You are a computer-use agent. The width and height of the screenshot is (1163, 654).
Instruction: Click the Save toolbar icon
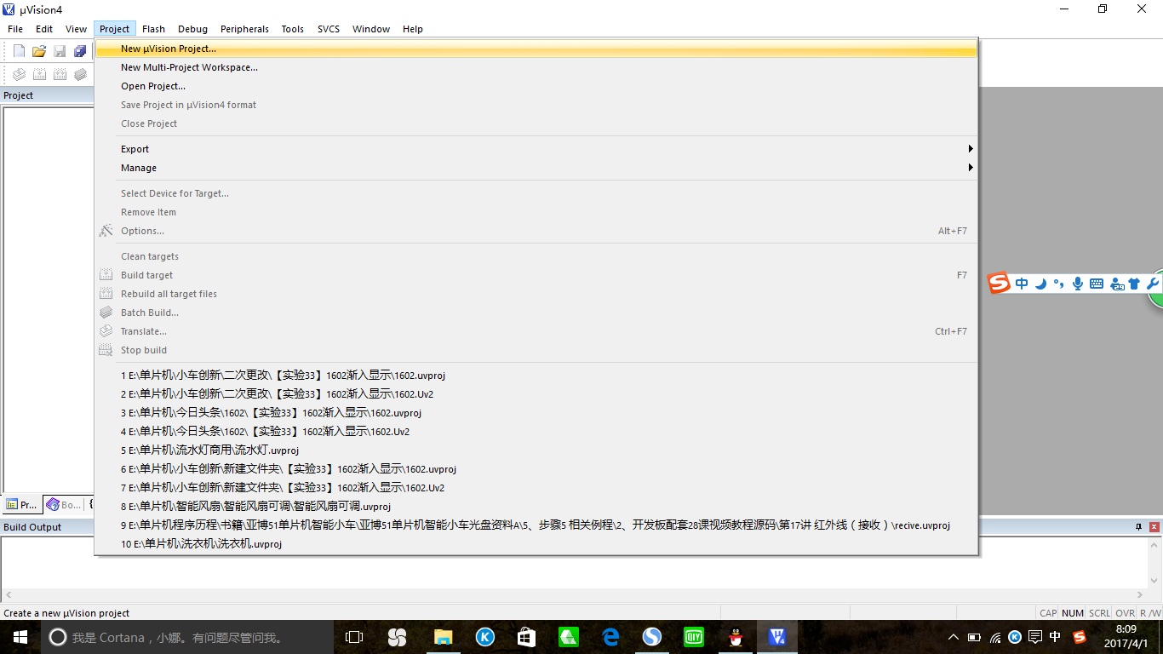(x=60, y=51)
